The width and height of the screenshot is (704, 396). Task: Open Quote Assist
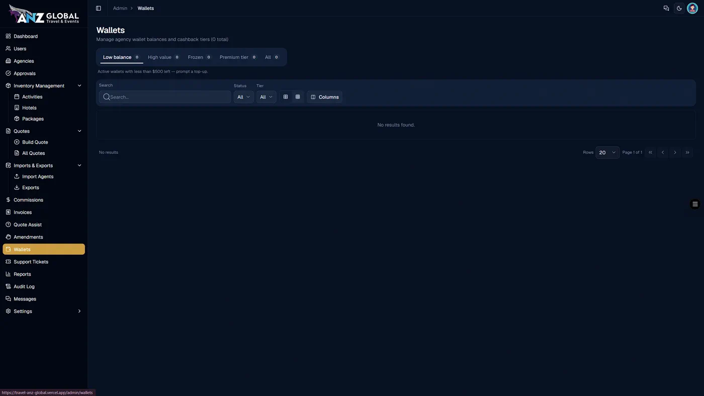pos(44,225)
